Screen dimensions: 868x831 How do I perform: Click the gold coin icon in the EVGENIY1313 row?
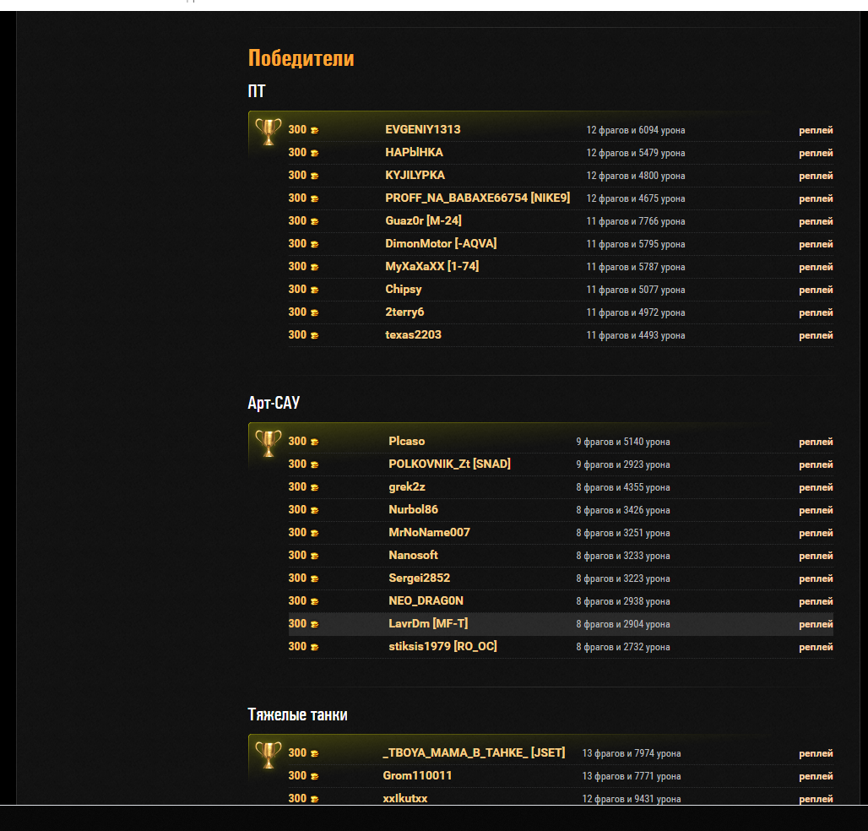coord(315,130)
